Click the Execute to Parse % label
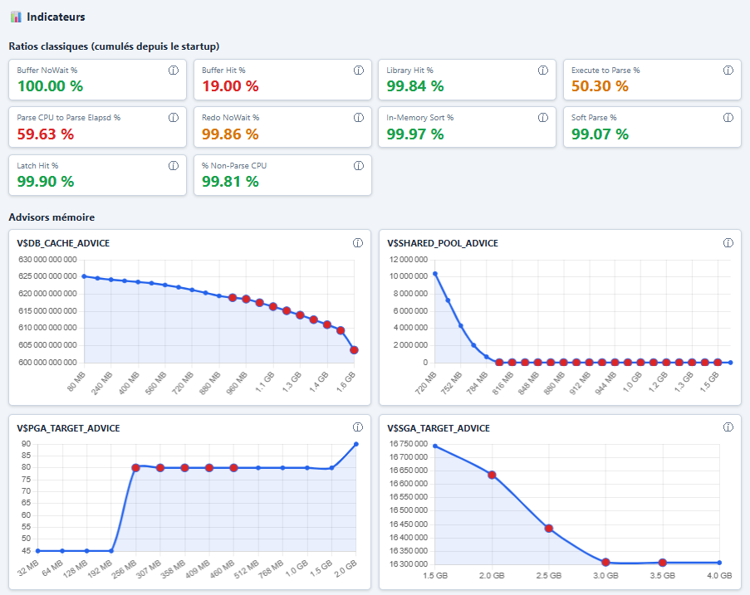750x595 pixels. pyautogui.click(x=605, y=71)
